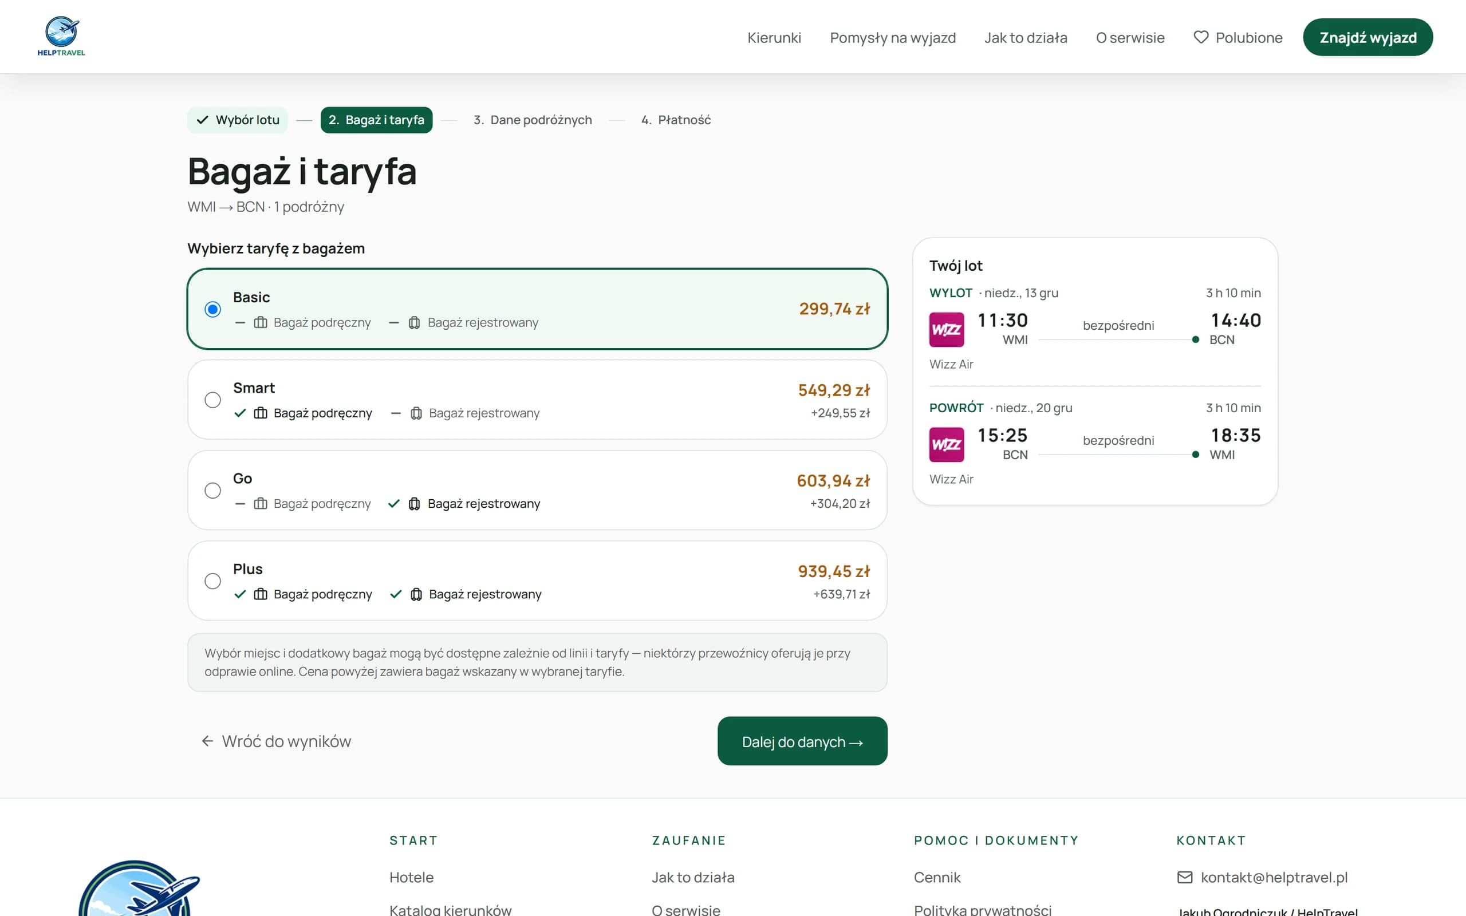Click the HelpTravel logo in header

[x=61, y=36]
